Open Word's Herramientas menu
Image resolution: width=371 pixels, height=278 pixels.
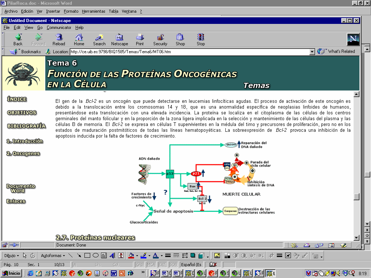tap(93, 11)
